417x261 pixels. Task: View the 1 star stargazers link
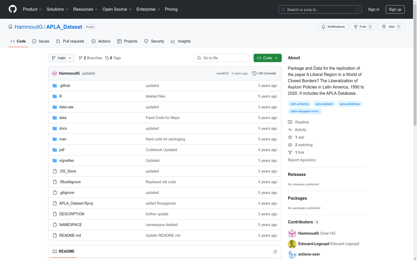296,137
